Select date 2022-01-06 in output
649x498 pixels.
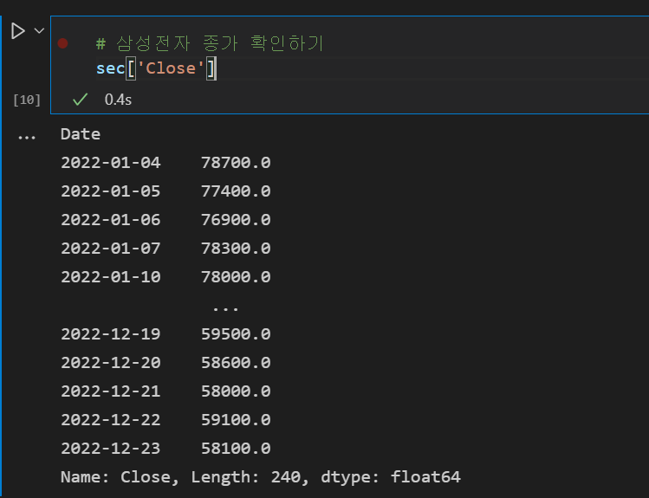pos(111,220)
